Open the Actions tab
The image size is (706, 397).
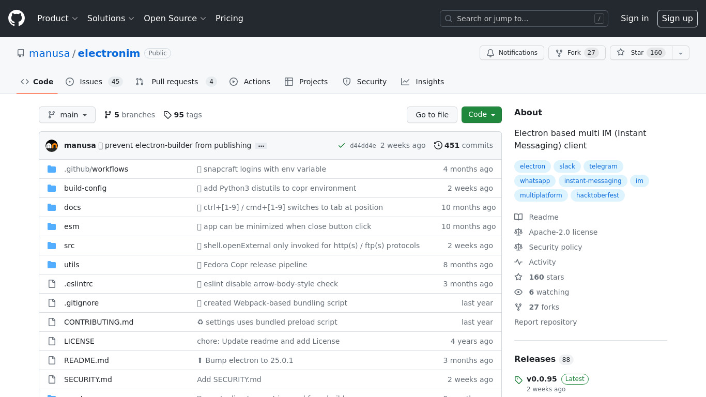click(x=250, y=82)
